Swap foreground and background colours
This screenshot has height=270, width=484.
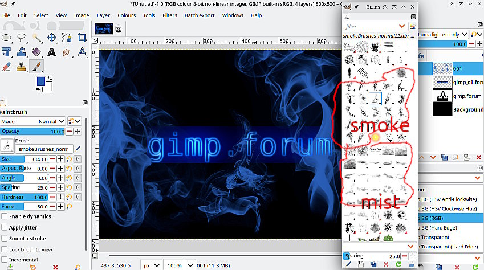tap(50, 79)
